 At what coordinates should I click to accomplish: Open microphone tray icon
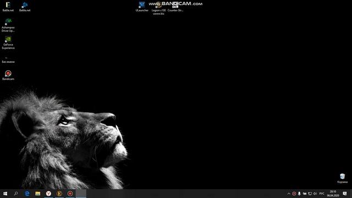[299, 194]
